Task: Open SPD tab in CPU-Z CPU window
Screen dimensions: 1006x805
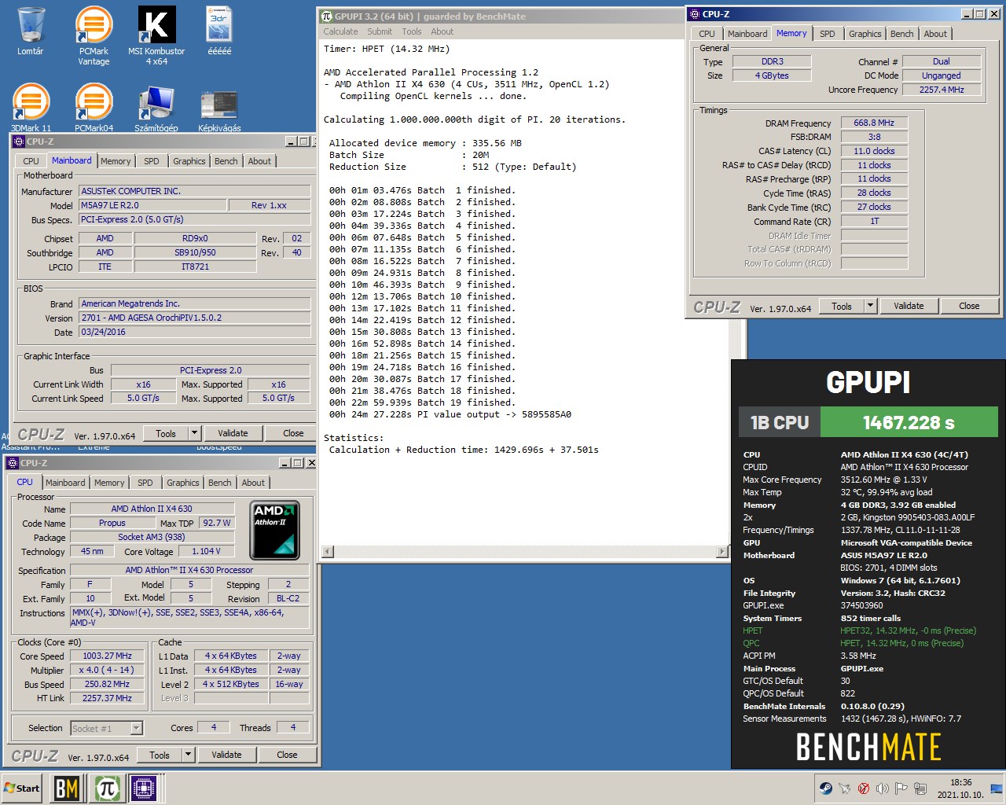Action: [145, 483]
